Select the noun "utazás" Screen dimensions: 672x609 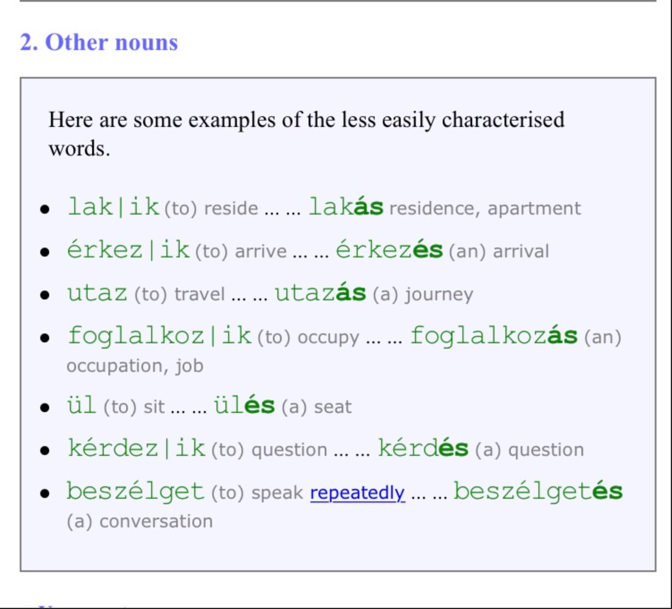point(320,293)
